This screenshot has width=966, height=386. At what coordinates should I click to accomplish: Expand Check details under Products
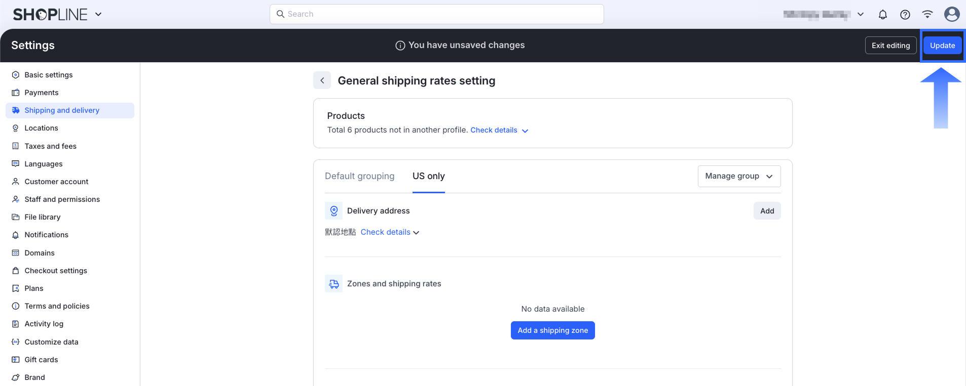point(499,131)
